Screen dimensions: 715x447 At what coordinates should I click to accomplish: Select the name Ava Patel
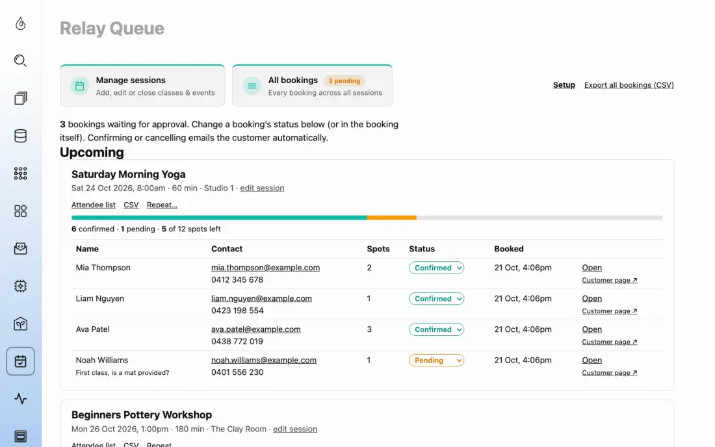click(92, 329)
